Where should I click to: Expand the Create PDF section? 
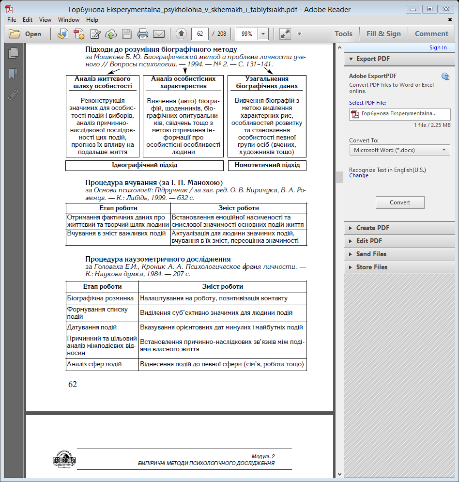click(x=373, y=228)
